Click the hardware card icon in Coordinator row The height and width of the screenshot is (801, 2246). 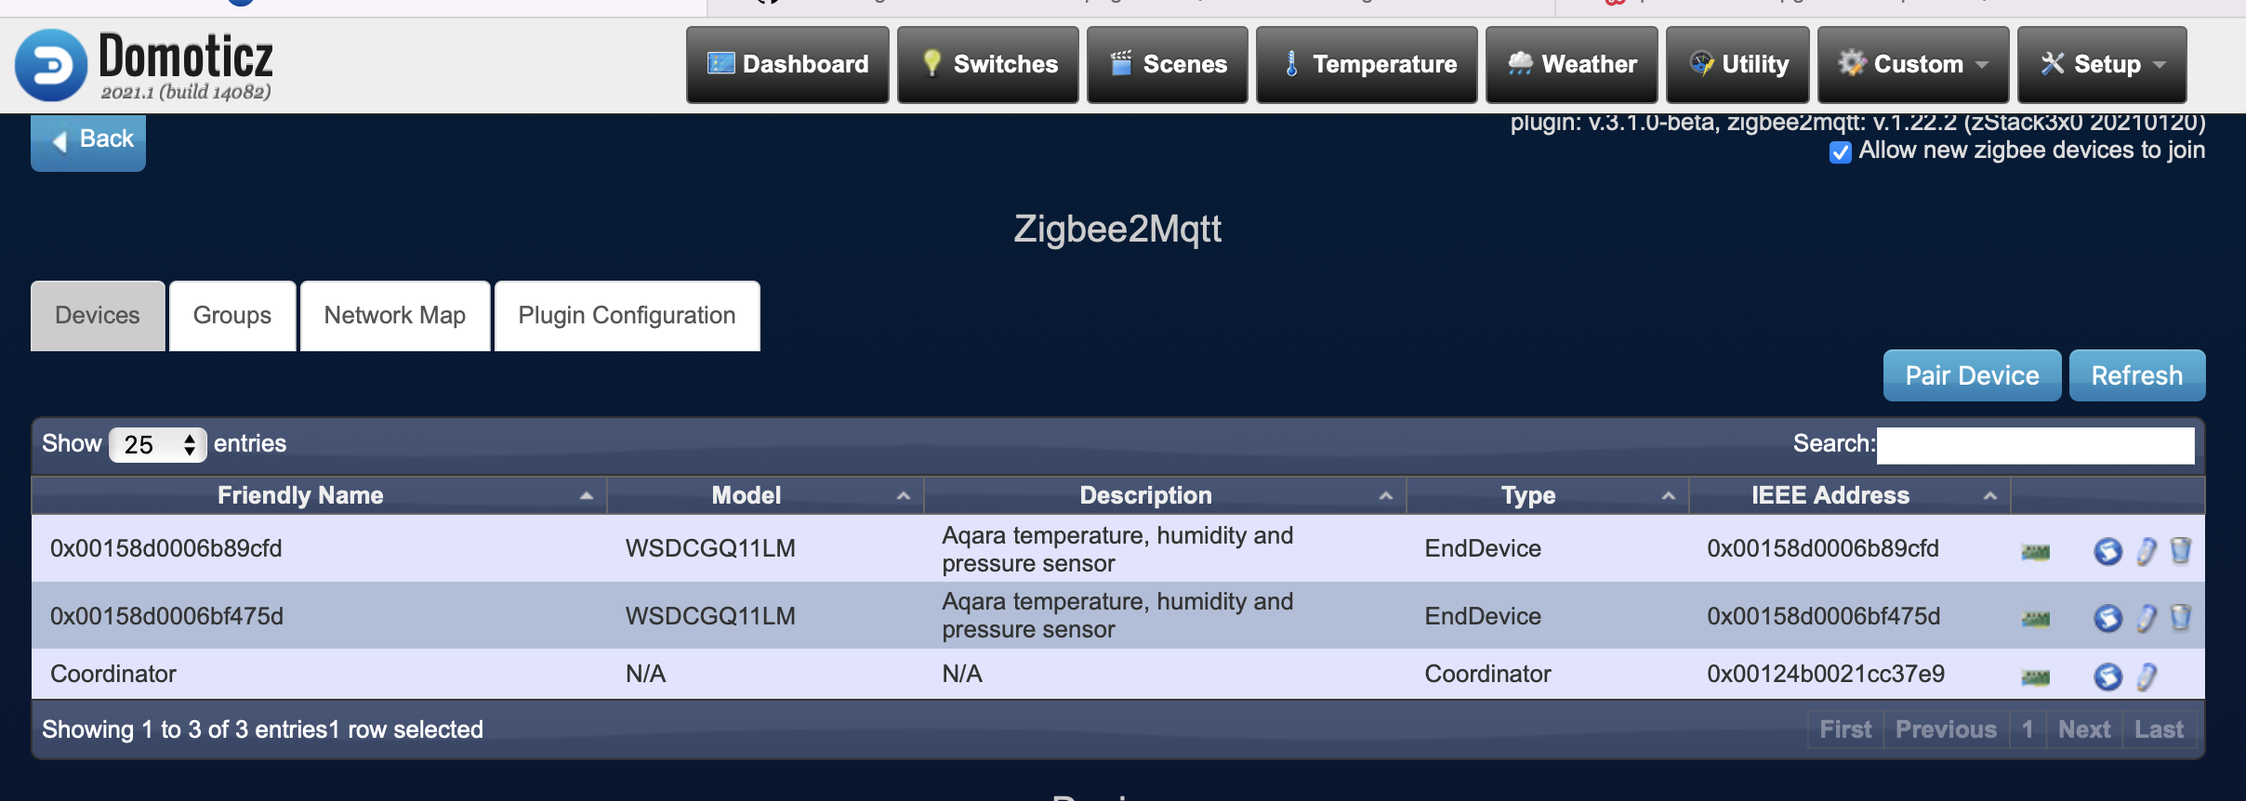click(x=2035, y=676)
